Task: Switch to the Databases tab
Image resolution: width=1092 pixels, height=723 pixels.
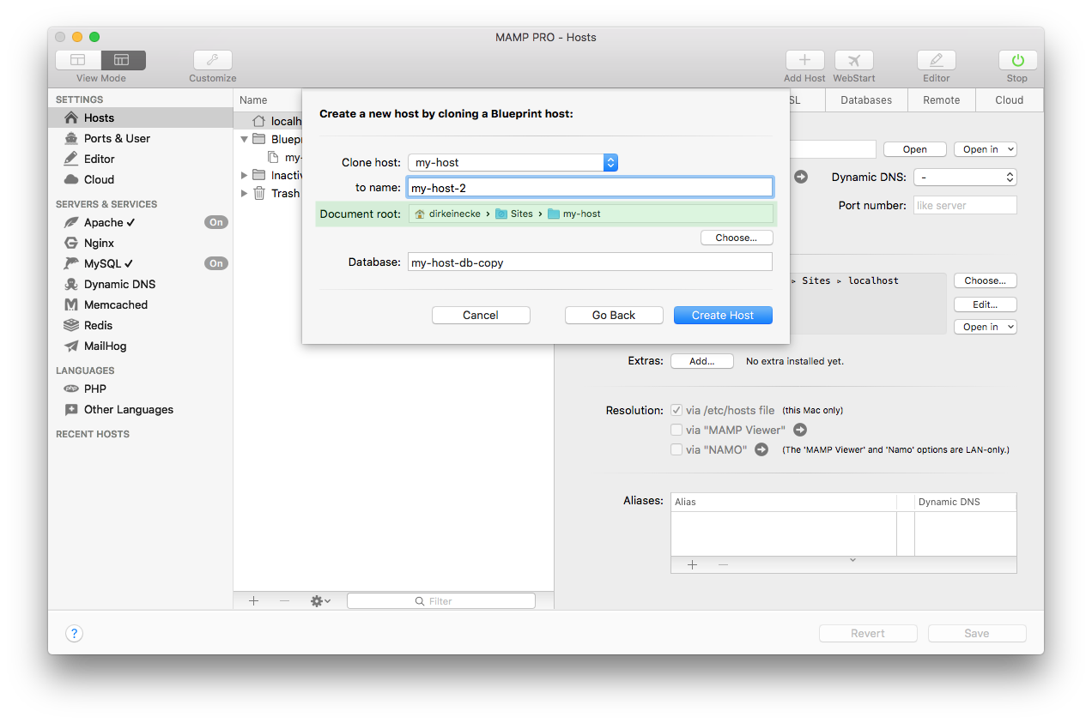Action: (865, 99)
